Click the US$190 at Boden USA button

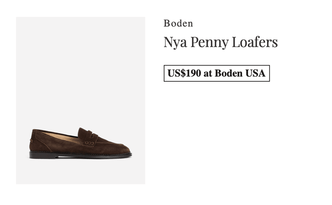[216, 73]
